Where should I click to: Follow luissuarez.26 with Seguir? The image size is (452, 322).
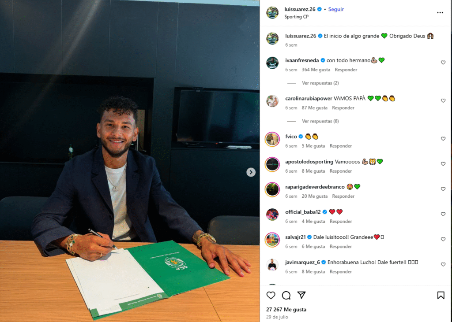point(336,9)
